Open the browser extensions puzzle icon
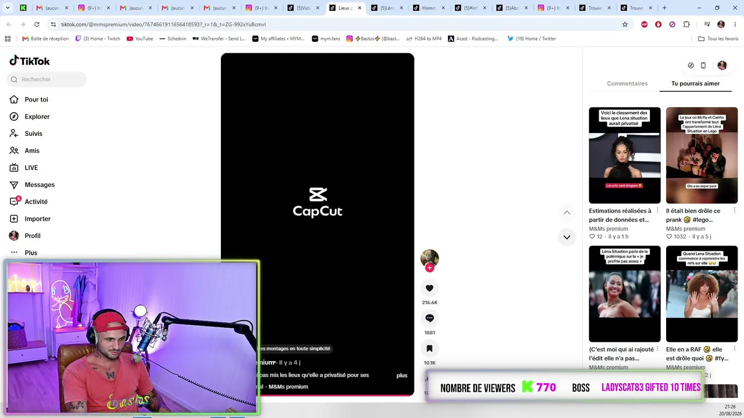Screen dimensions: 744x418 tap(686, 24)
